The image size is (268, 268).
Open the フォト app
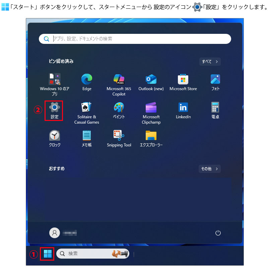point(215,82)
